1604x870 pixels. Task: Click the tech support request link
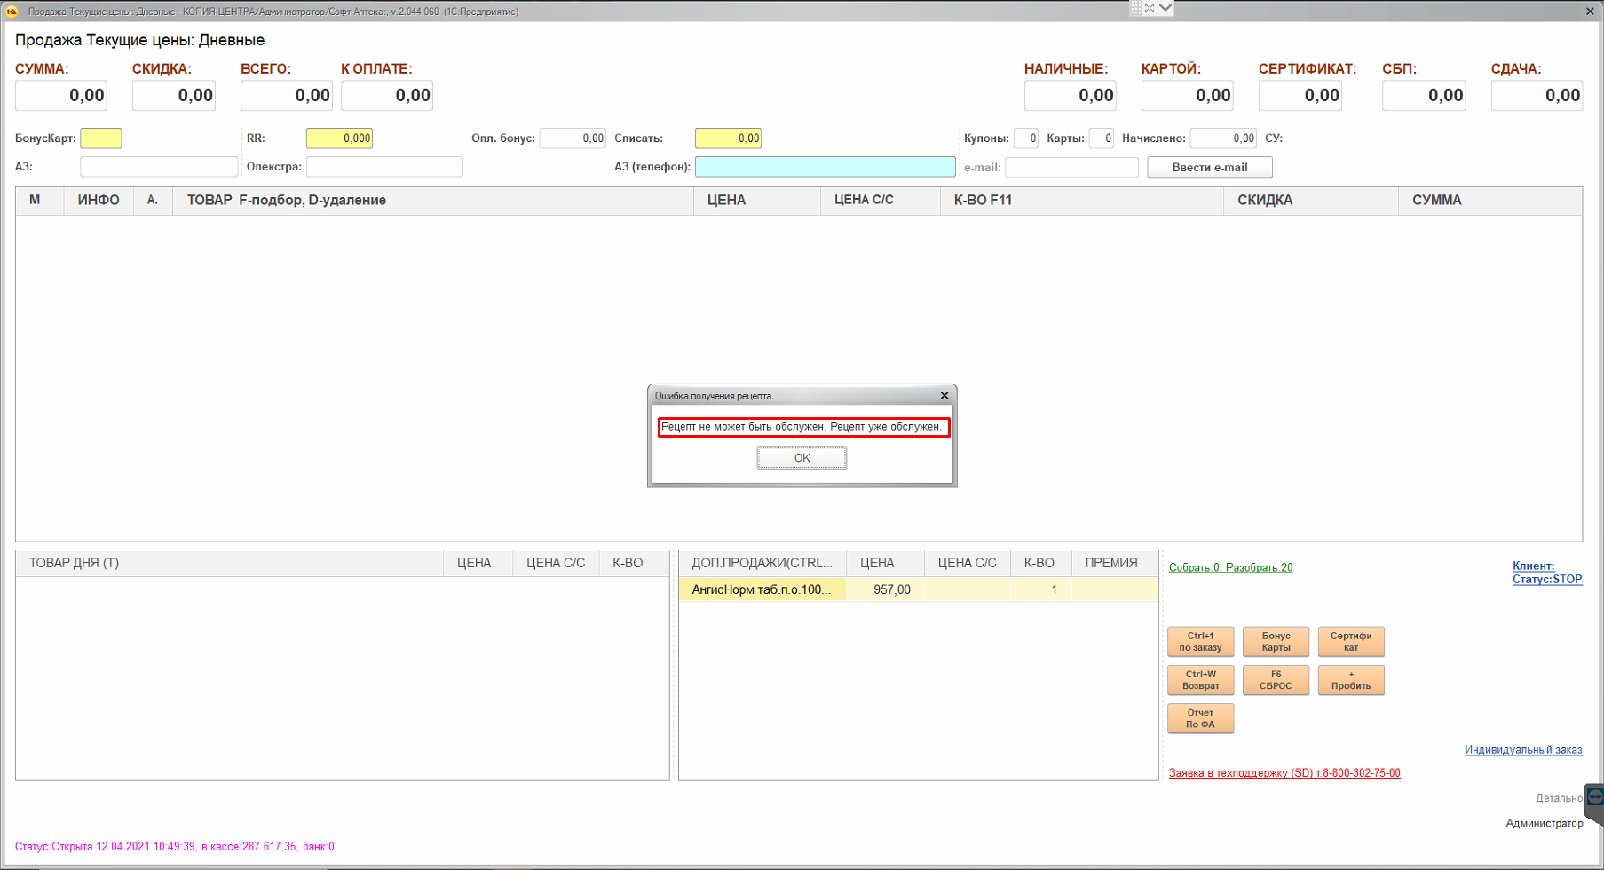1284,773
